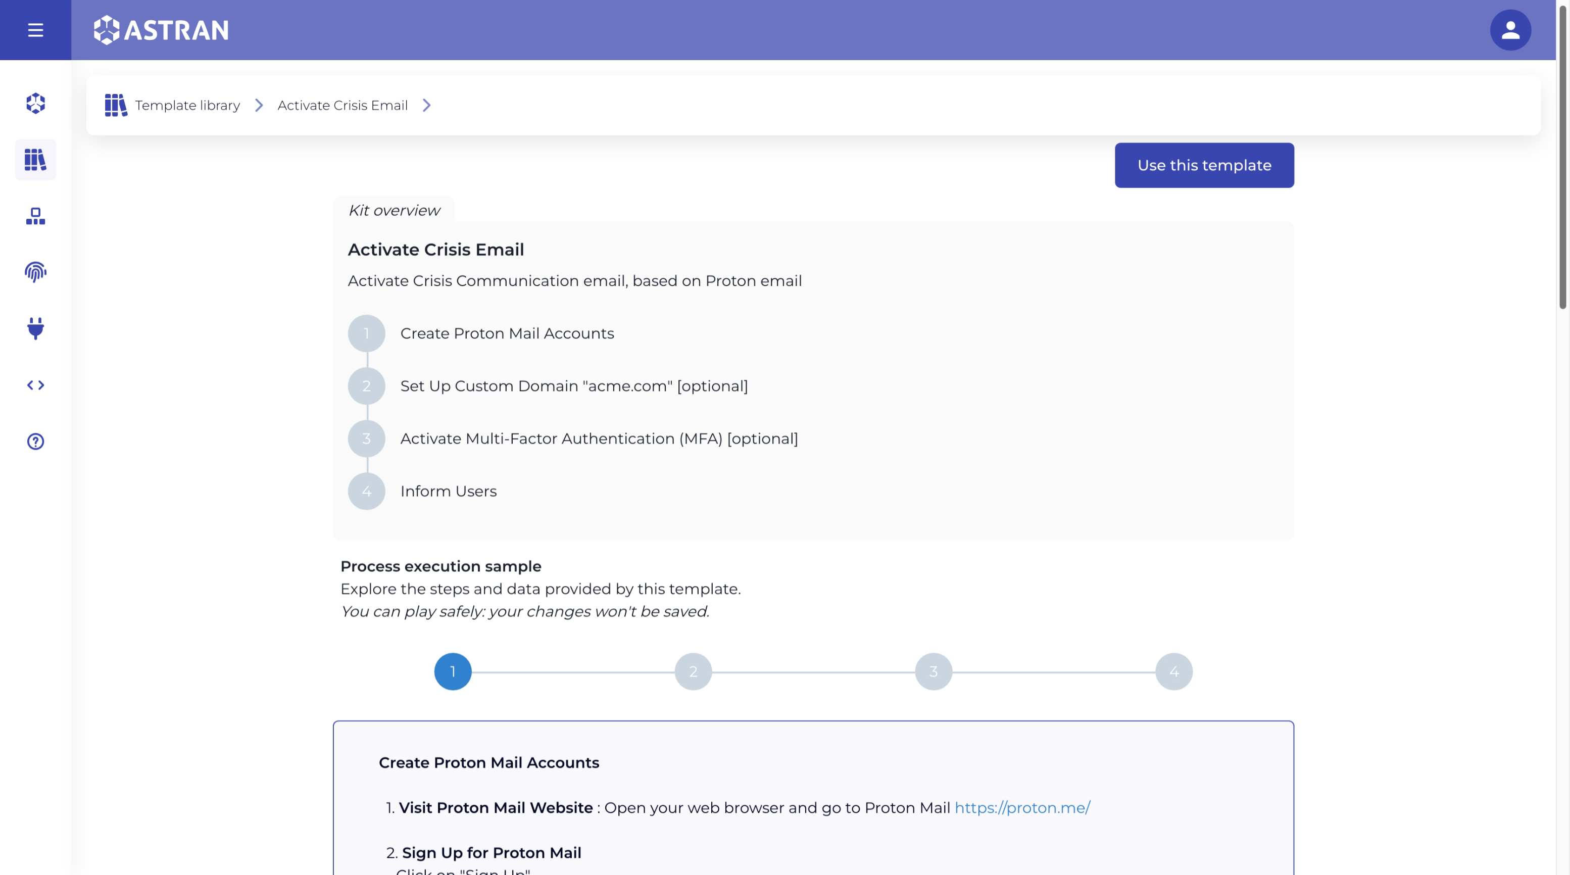Click the Astran logo in header
This screenshot has height=875, width=1570.
[161, 30]
